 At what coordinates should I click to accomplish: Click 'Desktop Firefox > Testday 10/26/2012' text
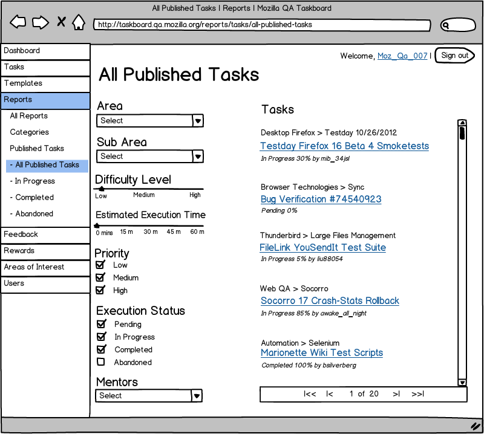[329, 132]
